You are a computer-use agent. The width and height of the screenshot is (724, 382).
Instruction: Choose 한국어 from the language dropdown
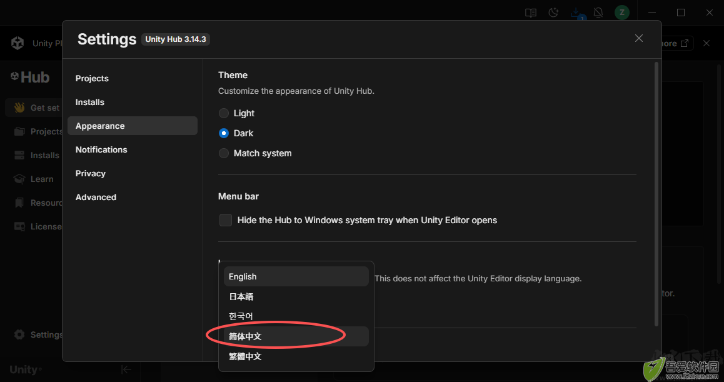[x=296, y=316]
